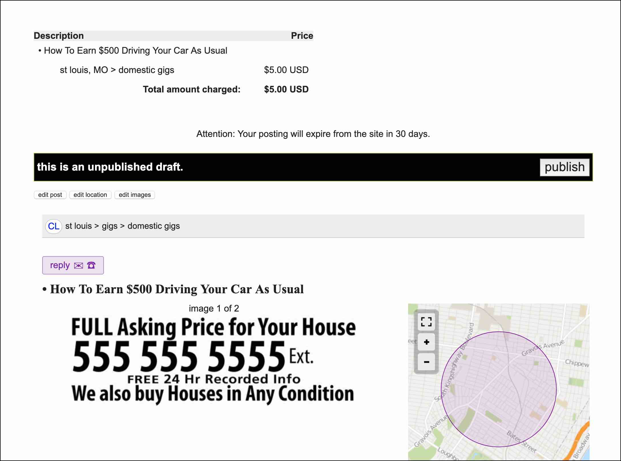621x461 pixels.
Task: Click the FULL Asking Price ad image
Action: (x=213, y=361)
